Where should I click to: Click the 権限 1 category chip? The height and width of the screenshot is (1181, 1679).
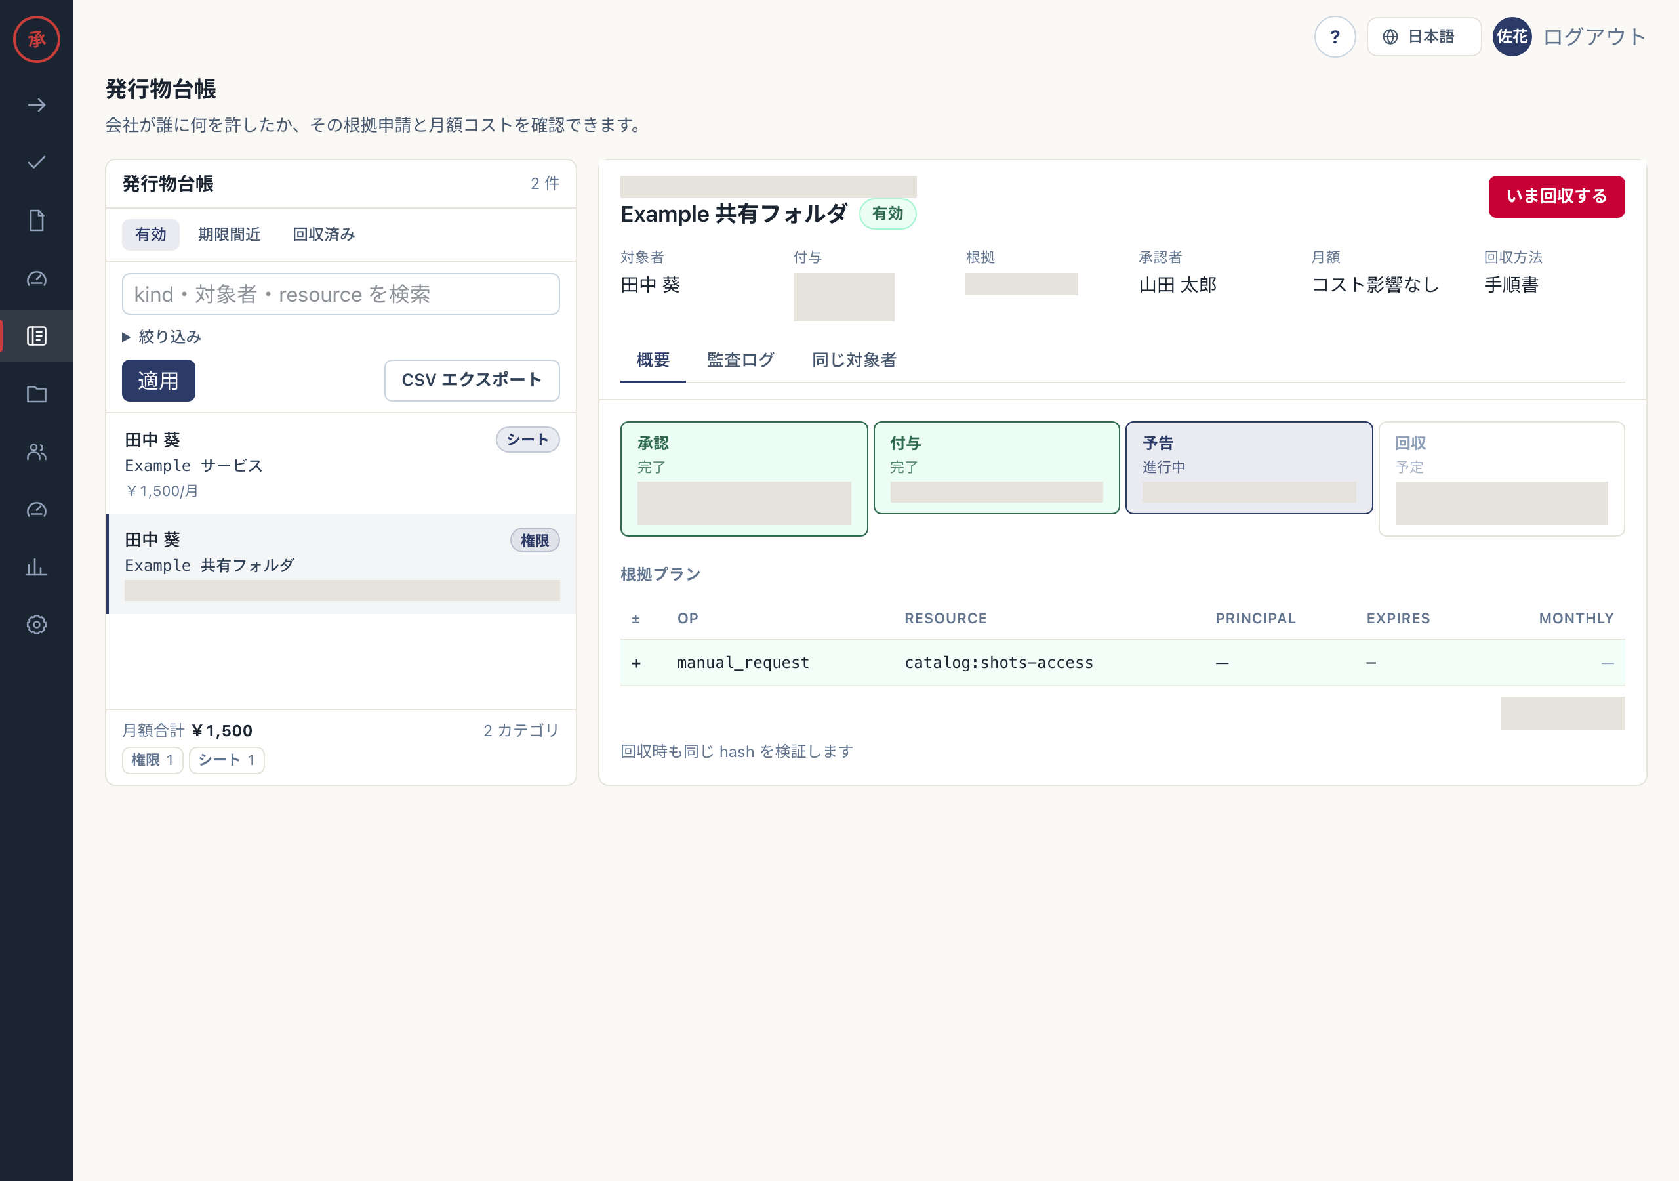coord(152,760)
